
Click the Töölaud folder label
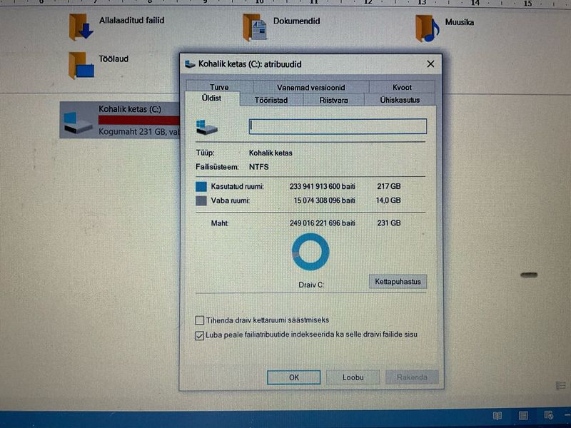coord(113,58)
